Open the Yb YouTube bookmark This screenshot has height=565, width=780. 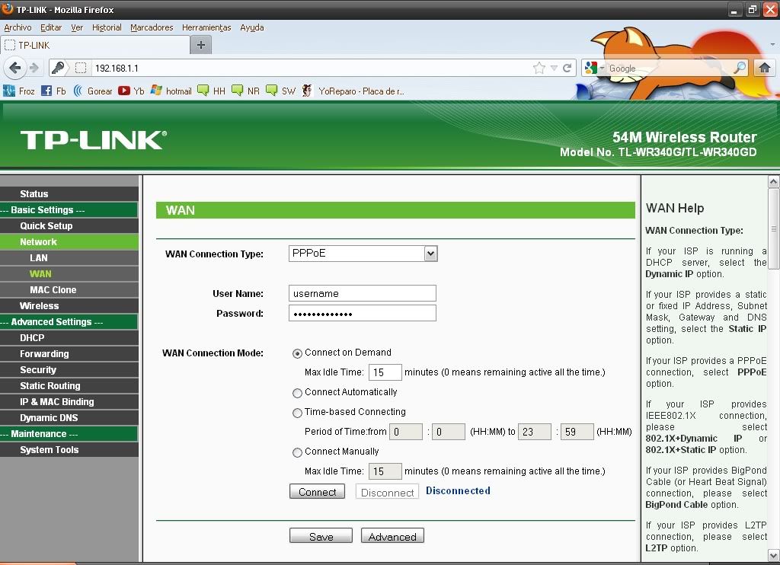point(131,91)
